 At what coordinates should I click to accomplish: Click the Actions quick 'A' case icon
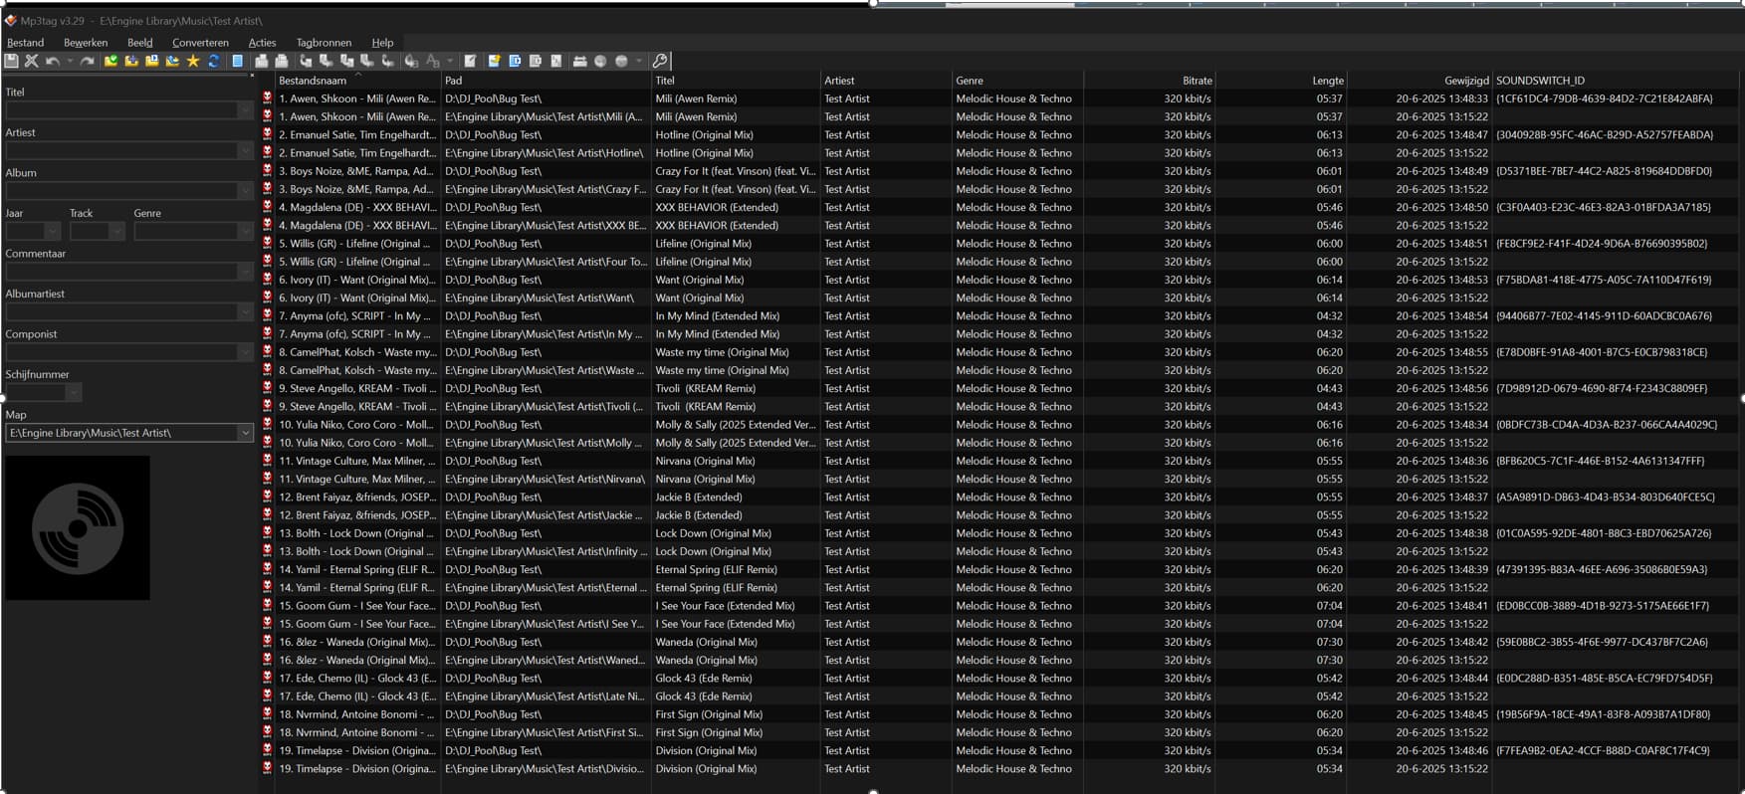433,61
